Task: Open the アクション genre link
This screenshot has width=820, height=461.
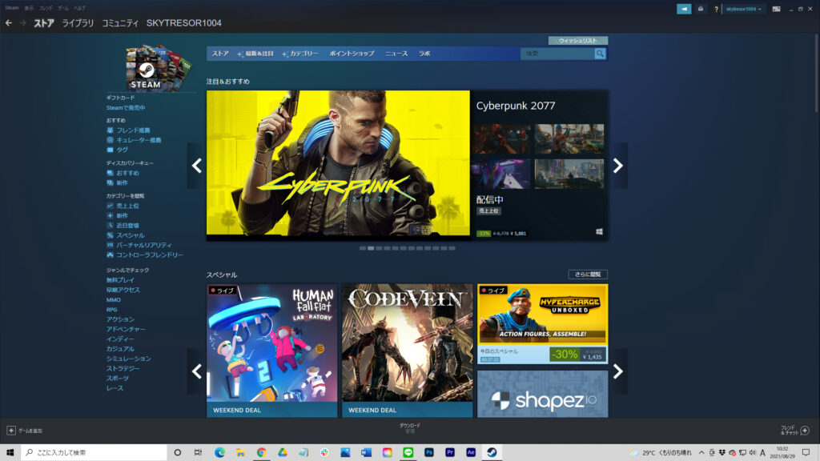Action: 120,319
